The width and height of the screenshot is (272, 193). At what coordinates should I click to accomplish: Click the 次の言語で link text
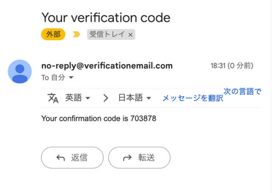[242, 91]
